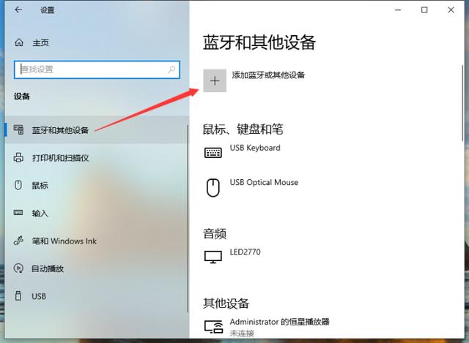Click the 蓝牙和其他设备 page title
Image resolution: width=469 pixels, height=343 pixels.
[259, 42]
